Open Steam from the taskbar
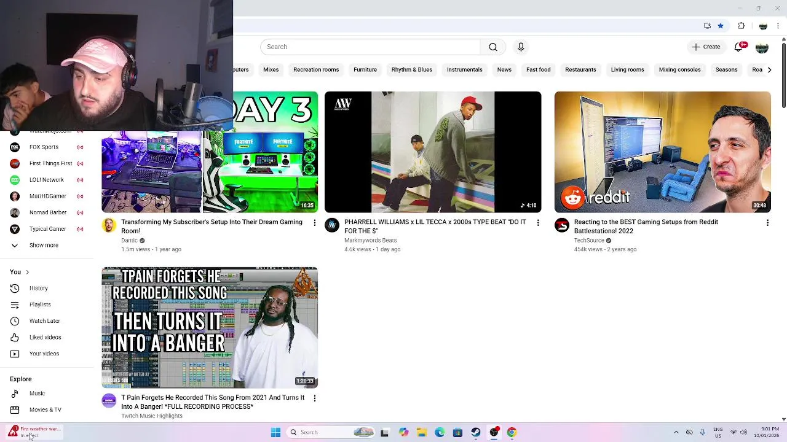The width and height of the screenshot is (787, 442). point(476,432)
